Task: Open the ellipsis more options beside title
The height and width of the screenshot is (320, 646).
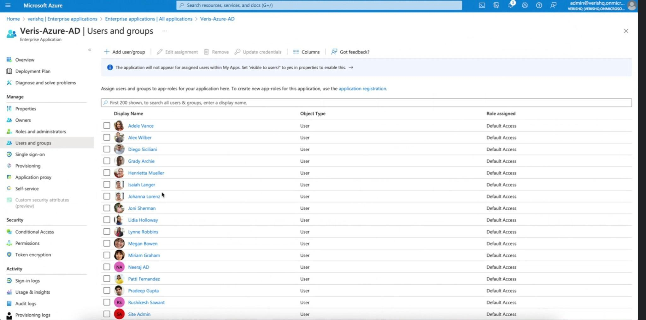Action: click(164, 31)
